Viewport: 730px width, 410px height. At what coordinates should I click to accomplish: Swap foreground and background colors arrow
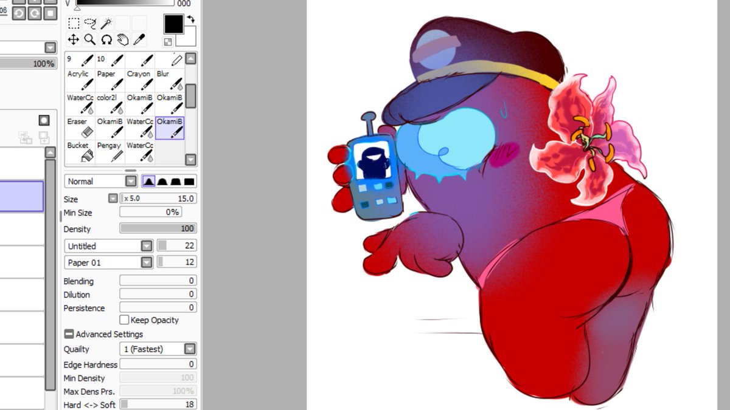click(190, 19)
